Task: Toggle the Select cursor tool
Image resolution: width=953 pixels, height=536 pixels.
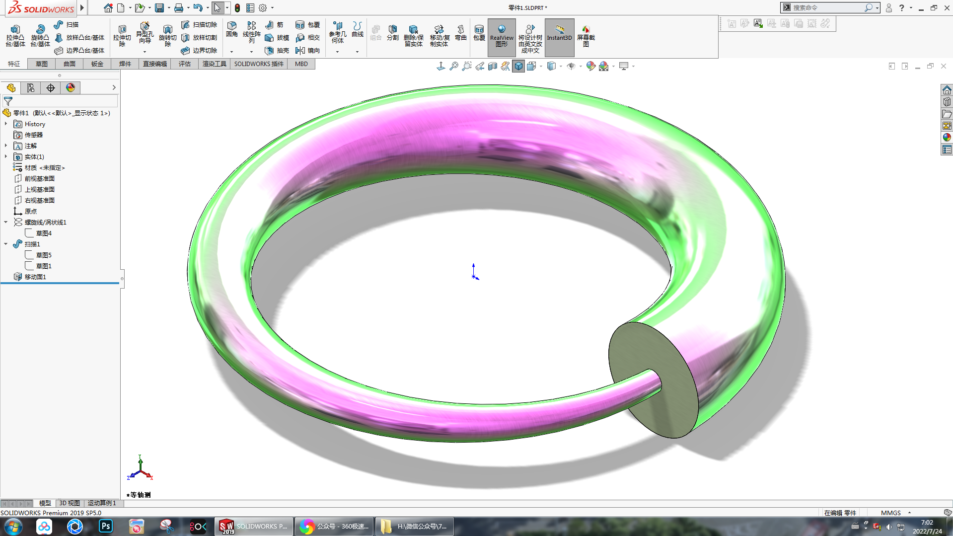Action: [x=217, y=8]
